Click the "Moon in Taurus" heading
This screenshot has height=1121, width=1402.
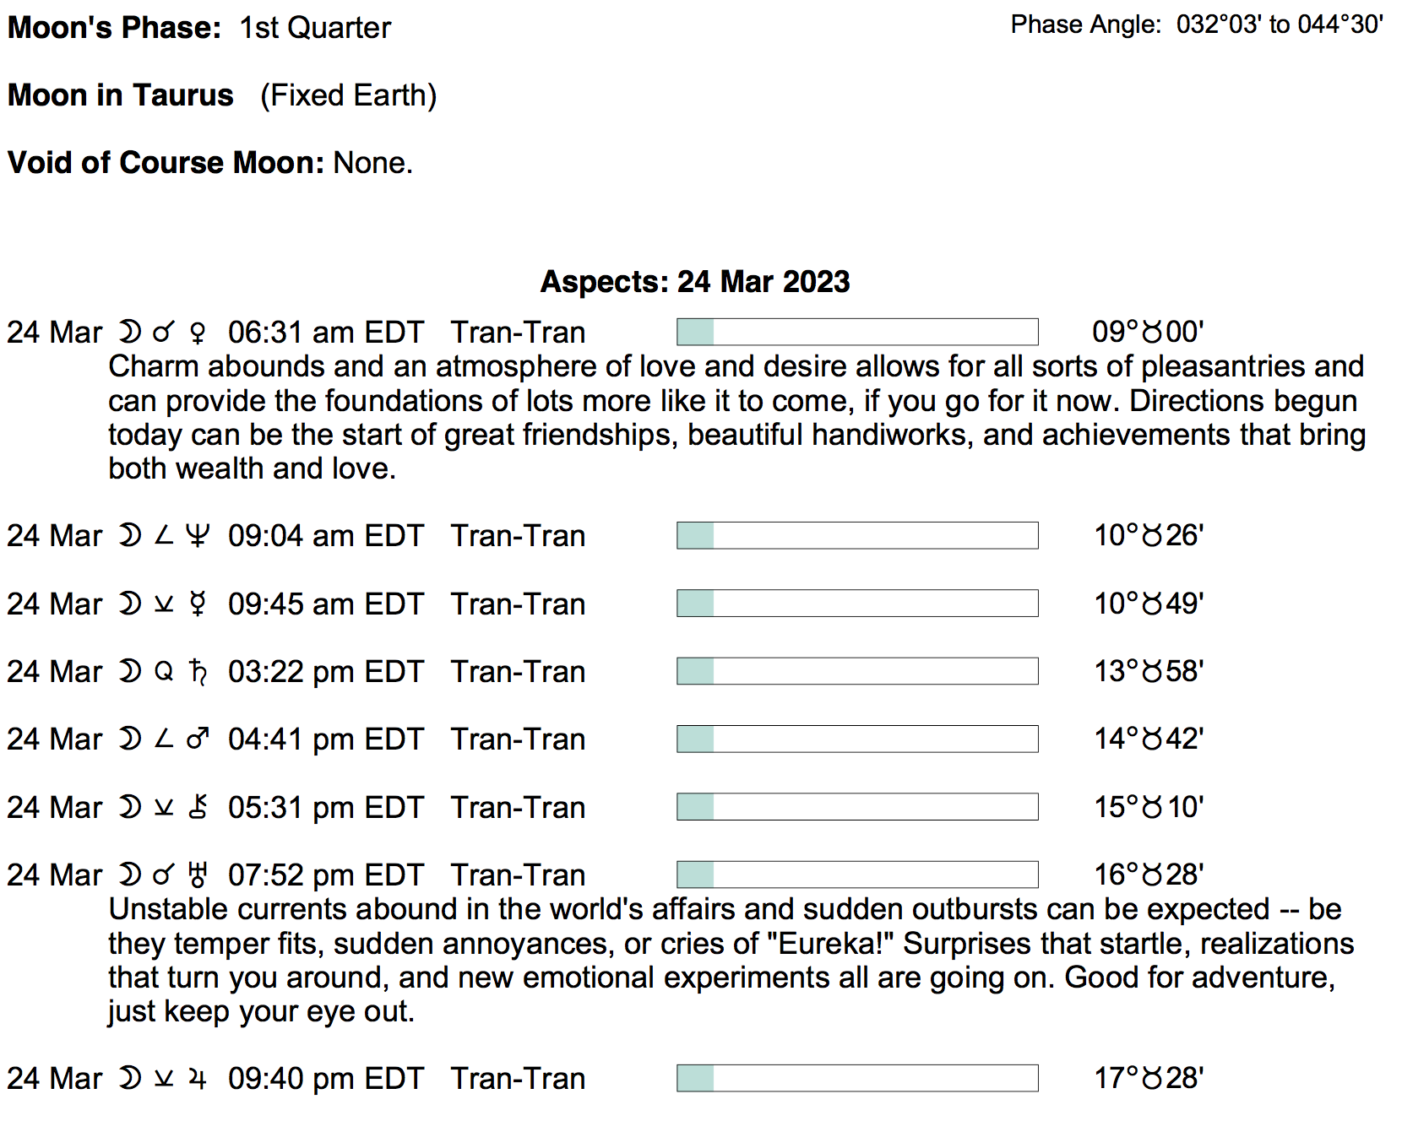(x=121, y=95)
